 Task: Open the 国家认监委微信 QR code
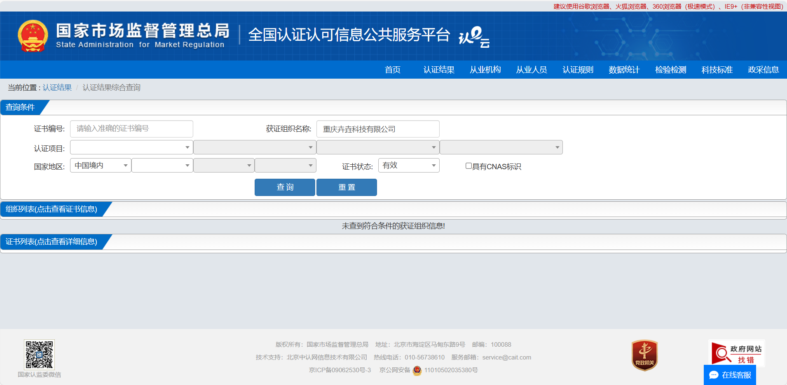39,355
